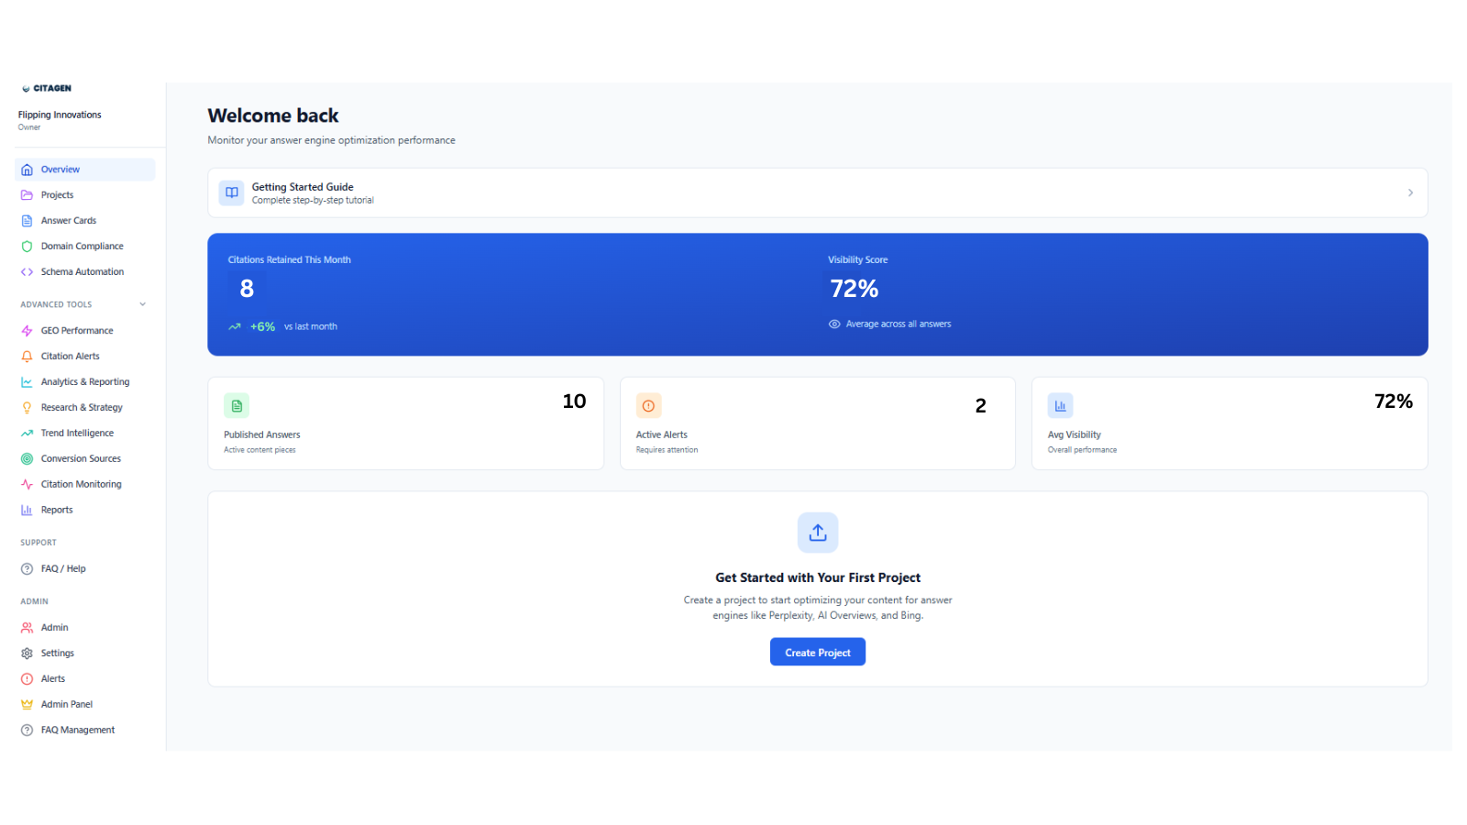Click the Analytics & Reporting chart icon
Viewport: 1467px width, 825px height.
(27, 381)
